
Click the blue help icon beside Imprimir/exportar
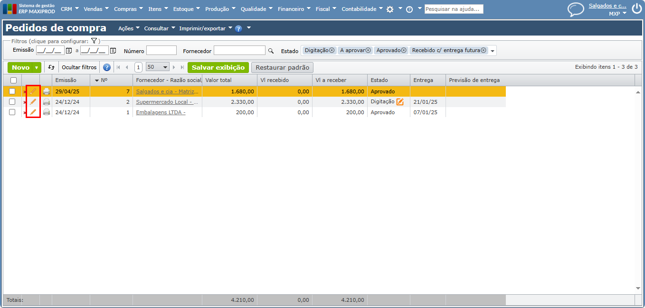[238, 28]
